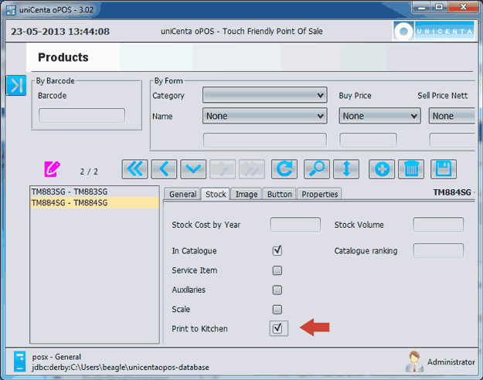483x380 pixels.
Task: Open the Category dropdown
Action: tap(264, 95)
